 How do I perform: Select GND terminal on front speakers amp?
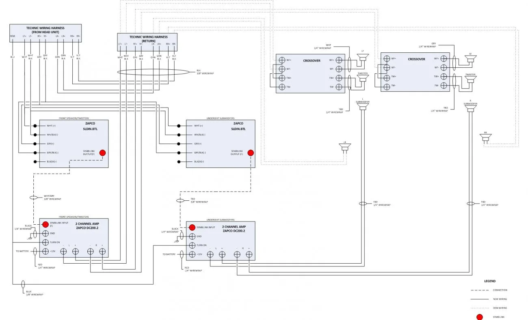[x=45, y=233]
